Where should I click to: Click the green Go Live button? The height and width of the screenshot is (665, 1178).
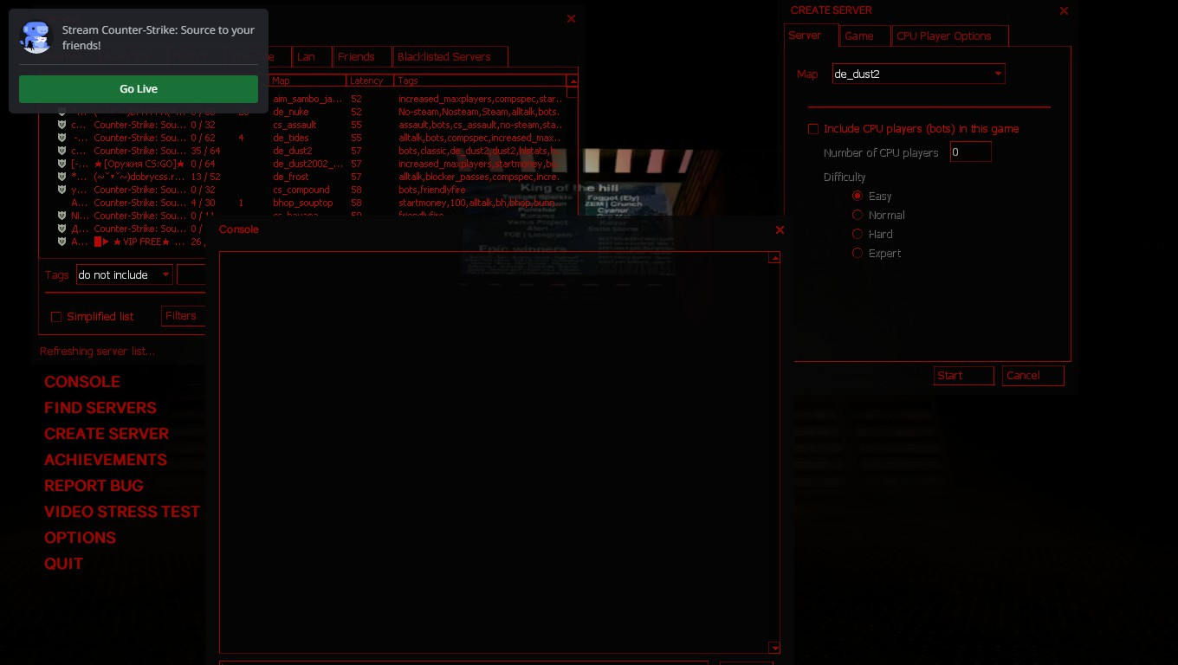(x=139, y=89)
